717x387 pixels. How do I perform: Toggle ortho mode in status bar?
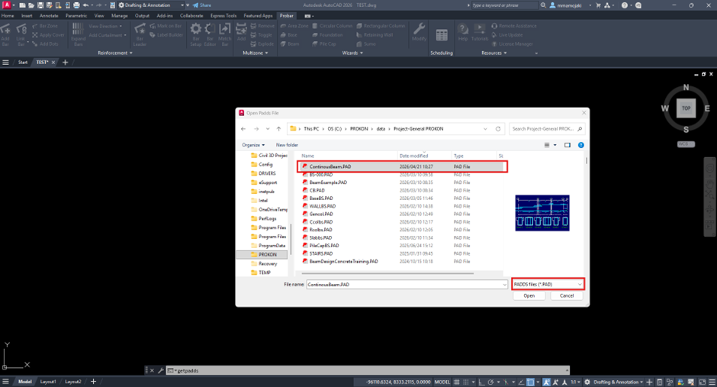[481, 382]
